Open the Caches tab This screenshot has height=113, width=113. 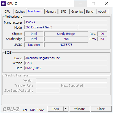(x=20, y=12)
